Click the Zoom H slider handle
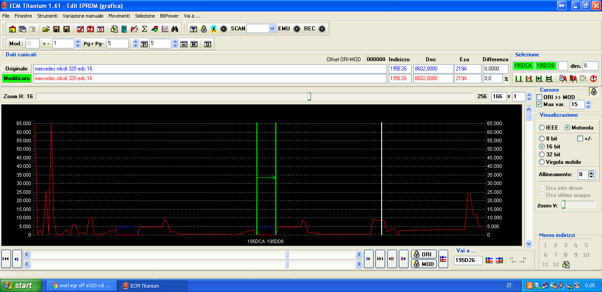This screenshot has height=292, width=602. coord(309,96)
